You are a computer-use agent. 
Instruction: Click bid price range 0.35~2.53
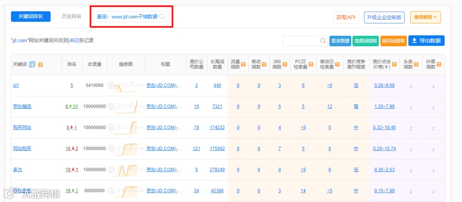click(384, 170)
